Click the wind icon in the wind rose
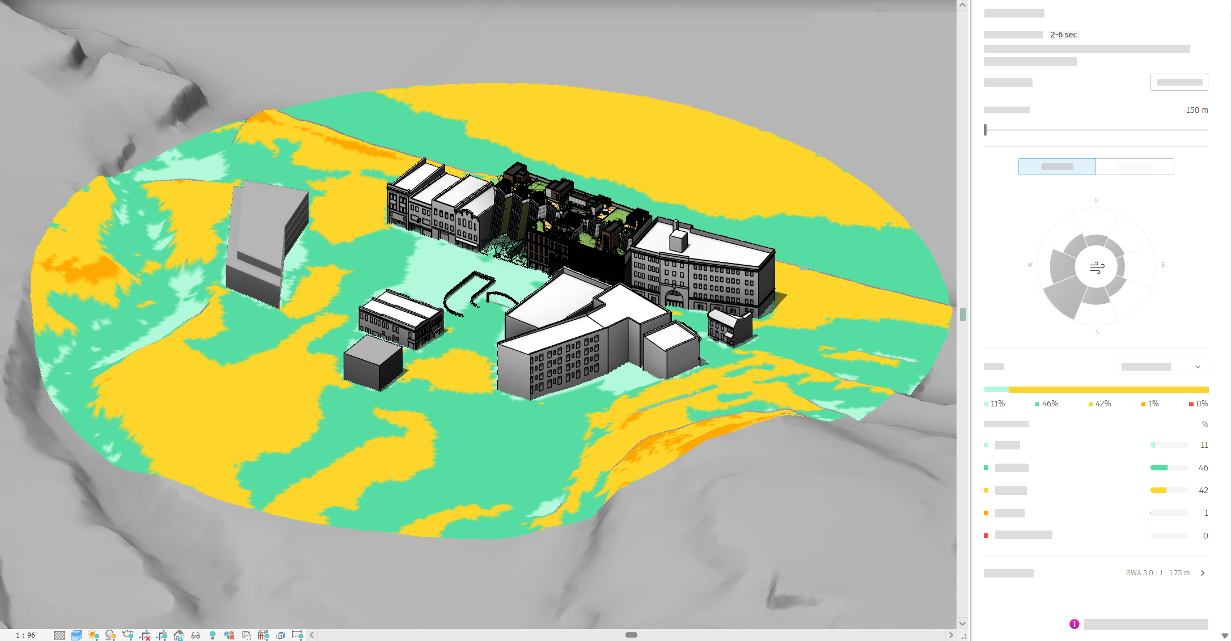The image size is (1231, 641). click(x=1097, y=268)
